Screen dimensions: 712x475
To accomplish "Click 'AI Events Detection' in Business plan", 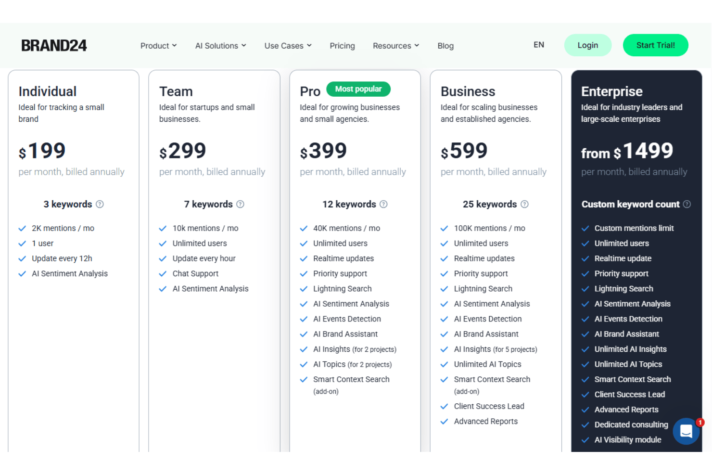I will [488, 319].
